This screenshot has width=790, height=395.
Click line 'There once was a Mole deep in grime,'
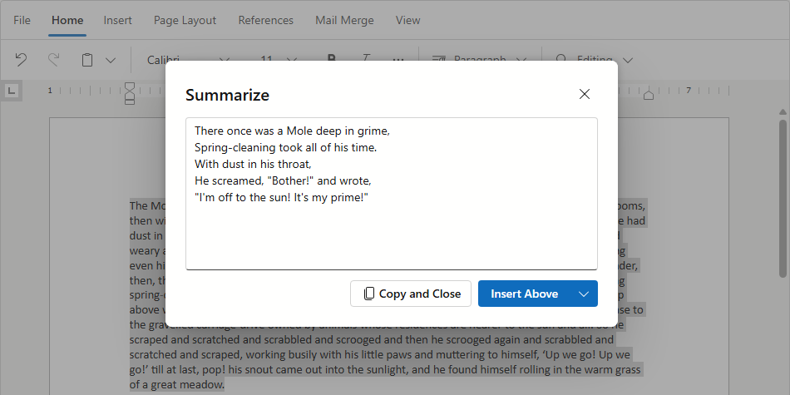click(x=292, y=131)
